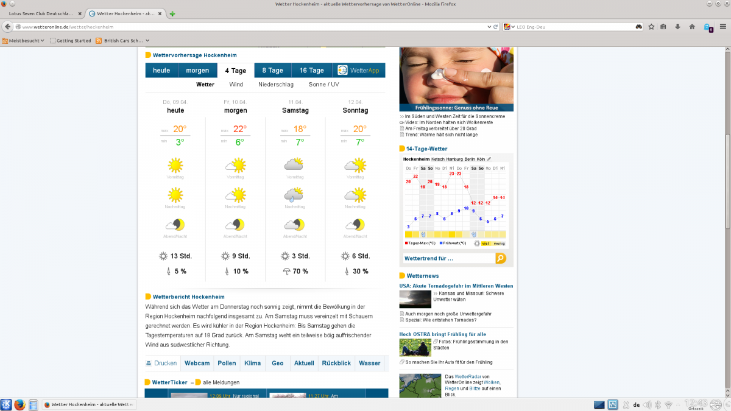
Task: Open the Webcam link
Action: (197, 364)
